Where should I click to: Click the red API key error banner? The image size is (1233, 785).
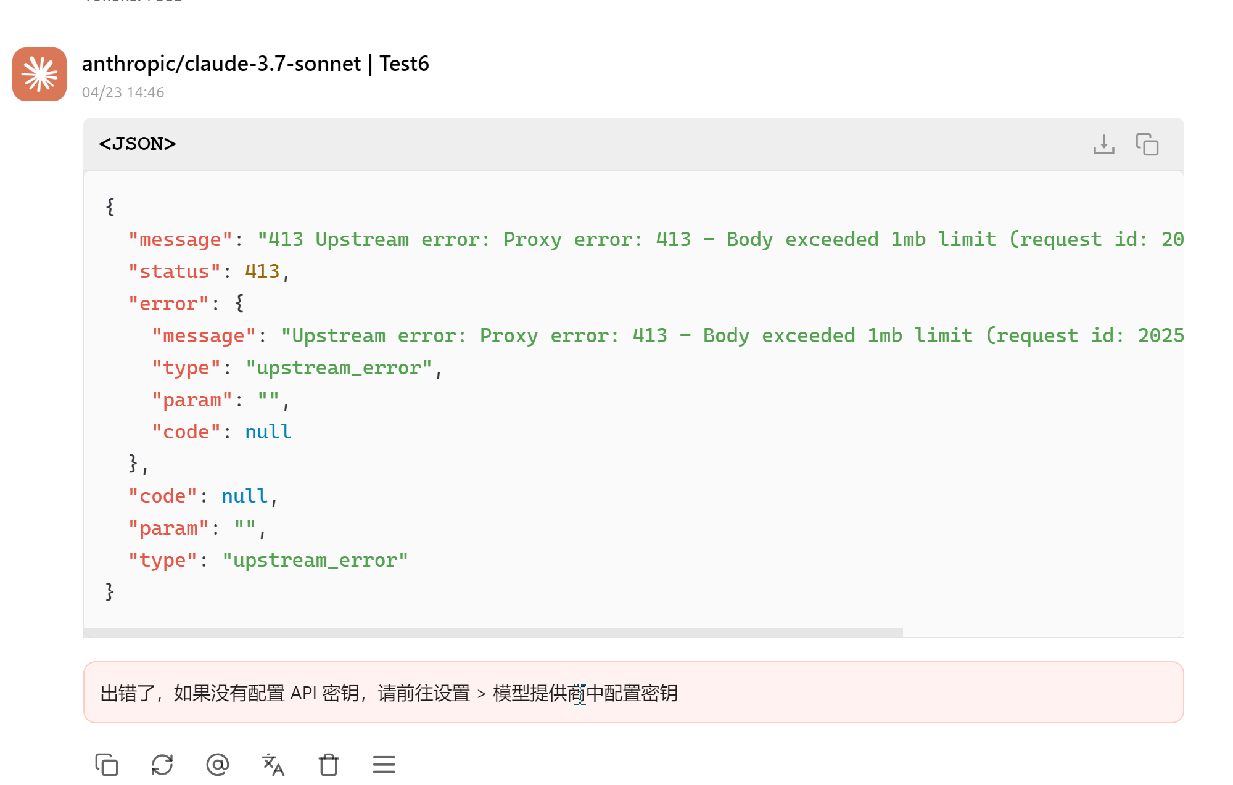pos(633,693)
